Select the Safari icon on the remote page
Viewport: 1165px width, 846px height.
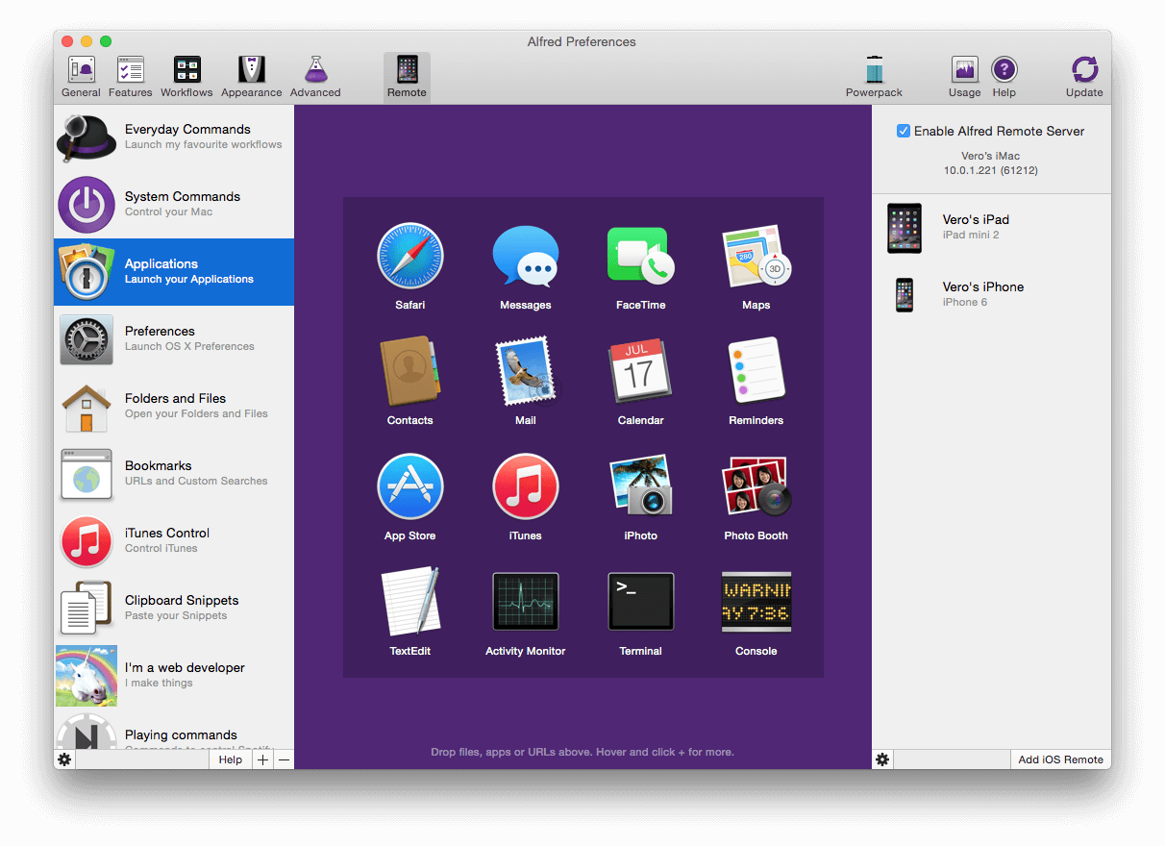coord(409,255)
